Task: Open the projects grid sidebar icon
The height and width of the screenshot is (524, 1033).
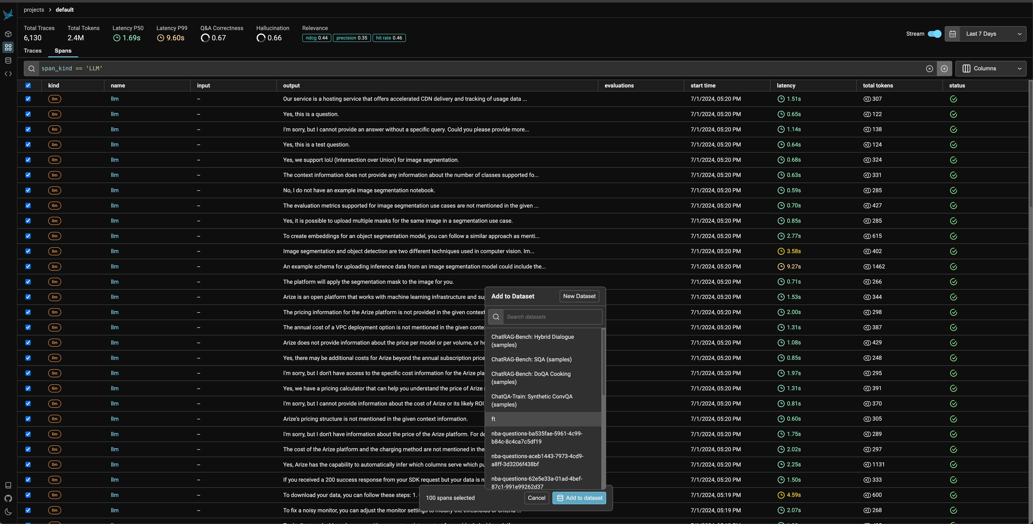Action: coord(8,47)
